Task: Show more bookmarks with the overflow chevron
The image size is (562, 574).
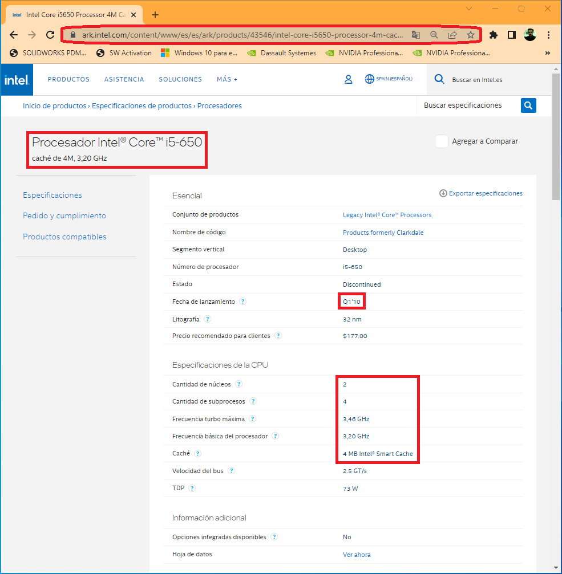Action: (547, 53)
